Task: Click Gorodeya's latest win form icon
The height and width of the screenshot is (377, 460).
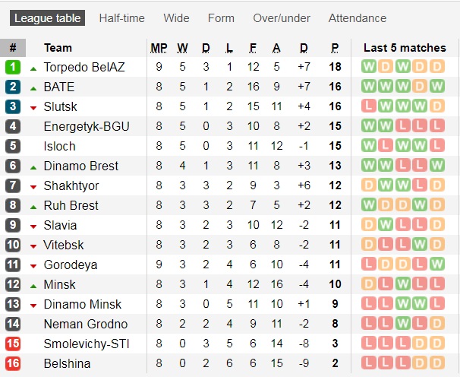Action: pos(436,265)
